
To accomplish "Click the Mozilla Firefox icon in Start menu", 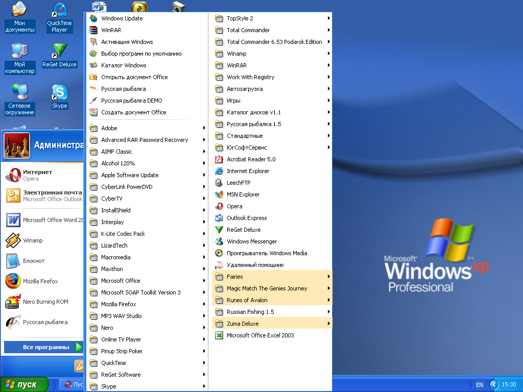I will pos(13,281).
